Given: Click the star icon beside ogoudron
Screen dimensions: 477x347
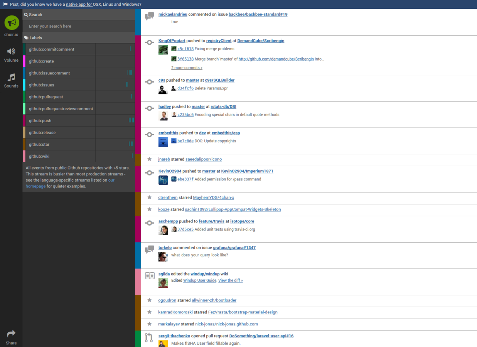Looking at the screenshot, I should coord(150,300).
